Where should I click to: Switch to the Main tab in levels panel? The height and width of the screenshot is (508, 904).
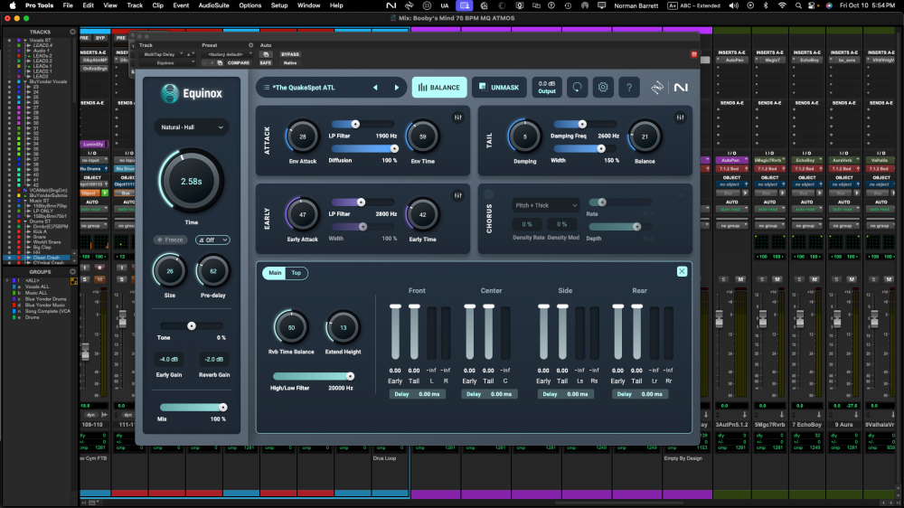click(x=275, y=273)
